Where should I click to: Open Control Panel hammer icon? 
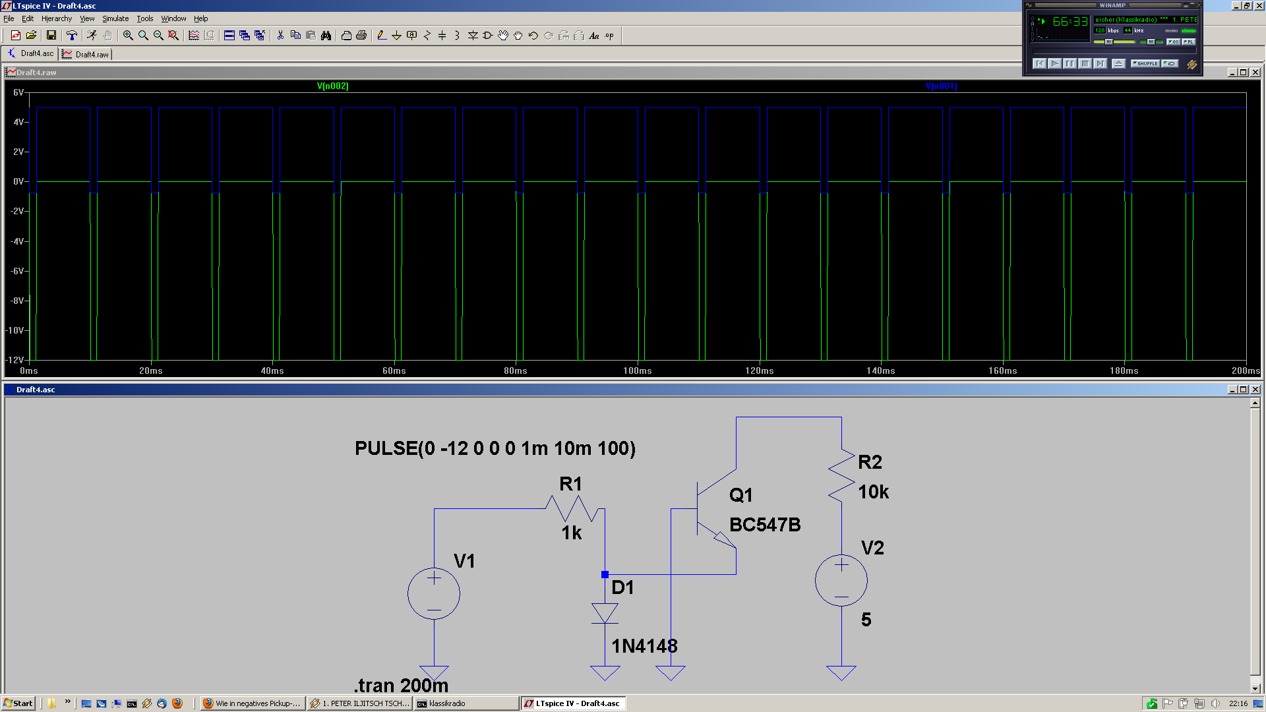pyautogui.click(x=72, y=36)
